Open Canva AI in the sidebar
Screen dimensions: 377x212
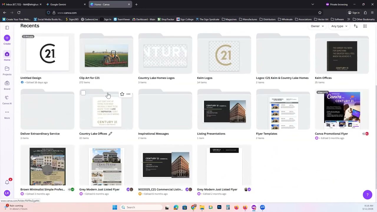[7, 100]
